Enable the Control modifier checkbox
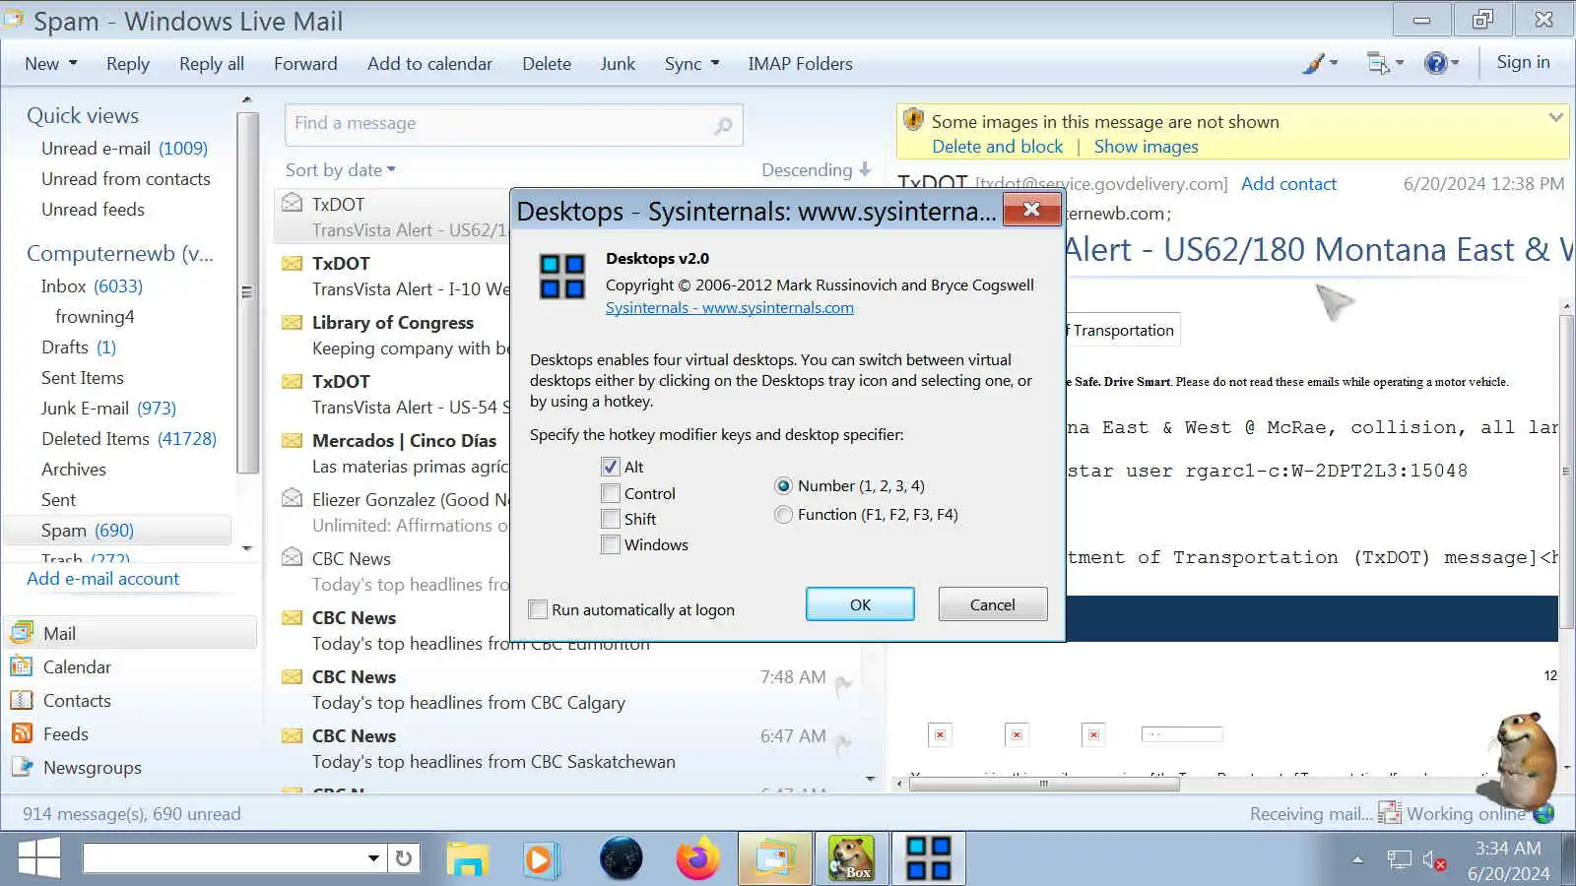1576x886 pixels. click(x=611, y=493)
